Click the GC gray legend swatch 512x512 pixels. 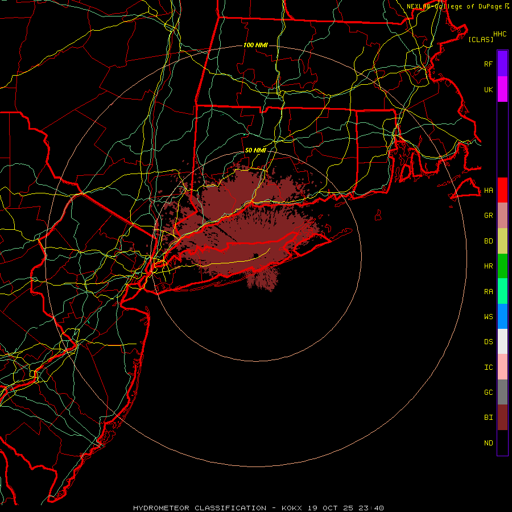(x=502, y=392)
